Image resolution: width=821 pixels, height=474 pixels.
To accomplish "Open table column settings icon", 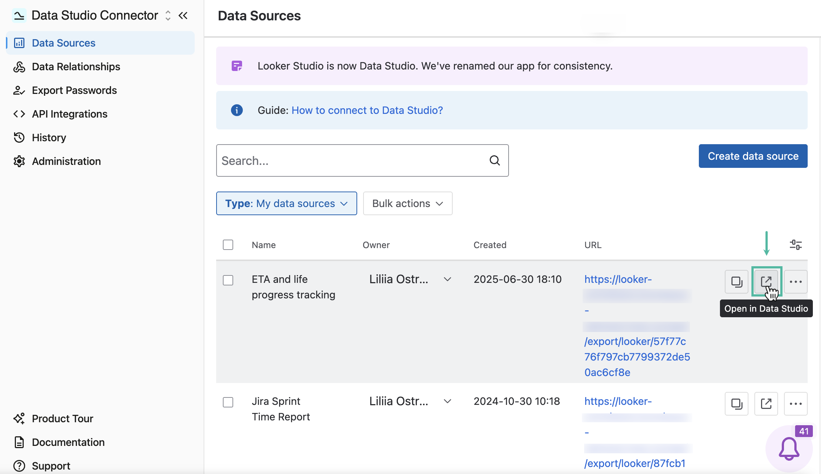I will tap(796, 245).
